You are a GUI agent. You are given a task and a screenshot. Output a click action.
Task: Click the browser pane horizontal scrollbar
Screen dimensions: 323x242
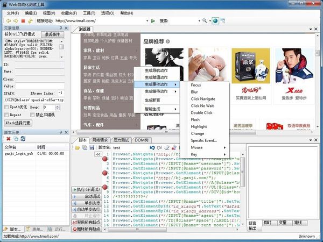click(166, 132)
